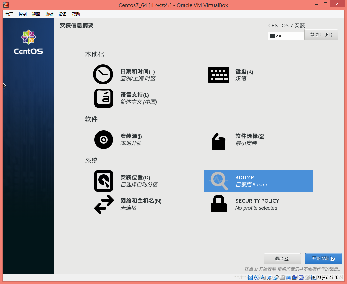Open the 控制 menu
The image size is (347, 284).
pos(23,14)
